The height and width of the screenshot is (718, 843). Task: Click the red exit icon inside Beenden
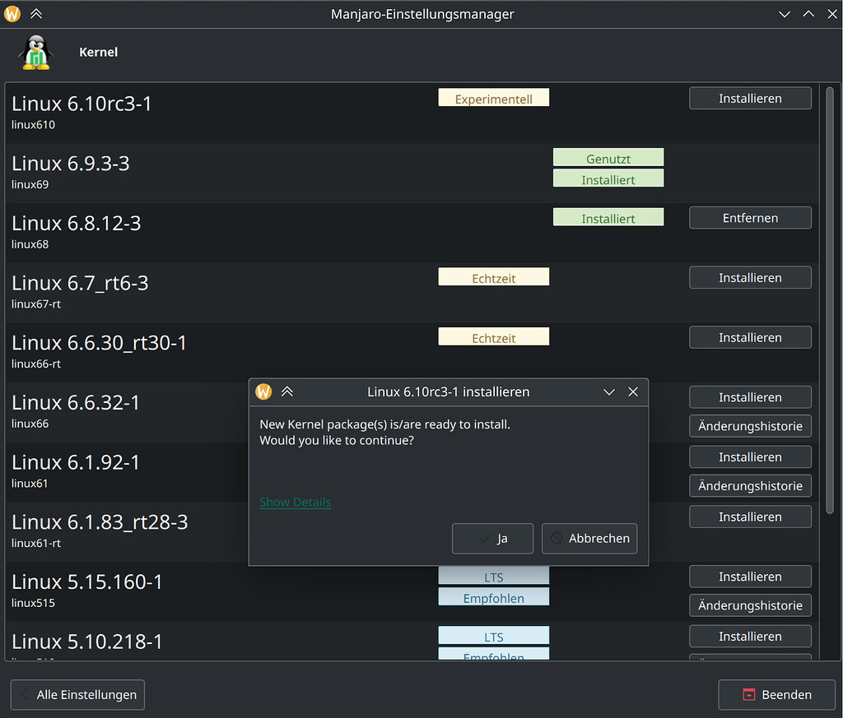pos(750,694)
